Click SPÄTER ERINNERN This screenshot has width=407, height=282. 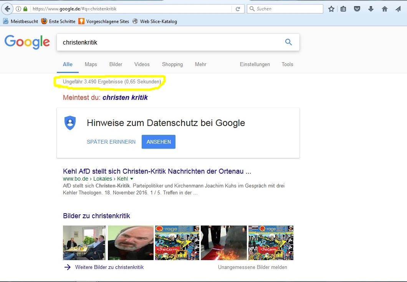(111, 142)
